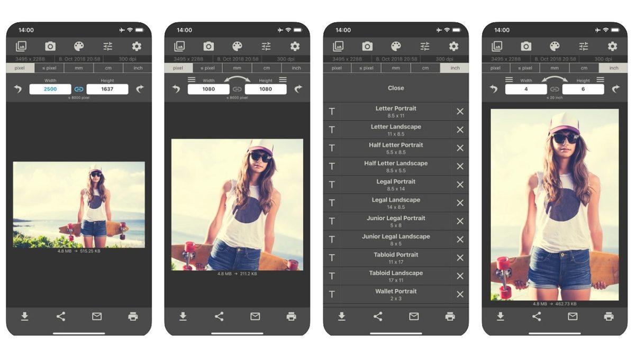This screenshot has height=357, width=635.
Task: Delete the Letter Portrait preset with its X
Action: (459, 112)
